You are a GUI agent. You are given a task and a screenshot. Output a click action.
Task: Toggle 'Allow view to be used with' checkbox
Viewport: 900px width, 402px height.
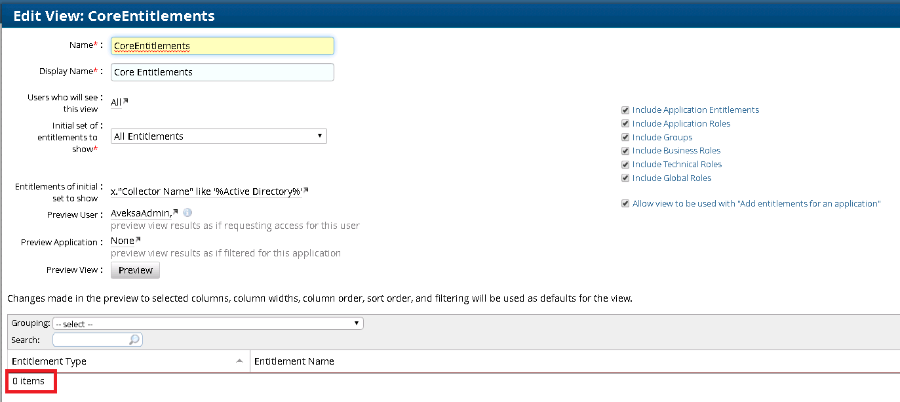(x=625, y=204)
